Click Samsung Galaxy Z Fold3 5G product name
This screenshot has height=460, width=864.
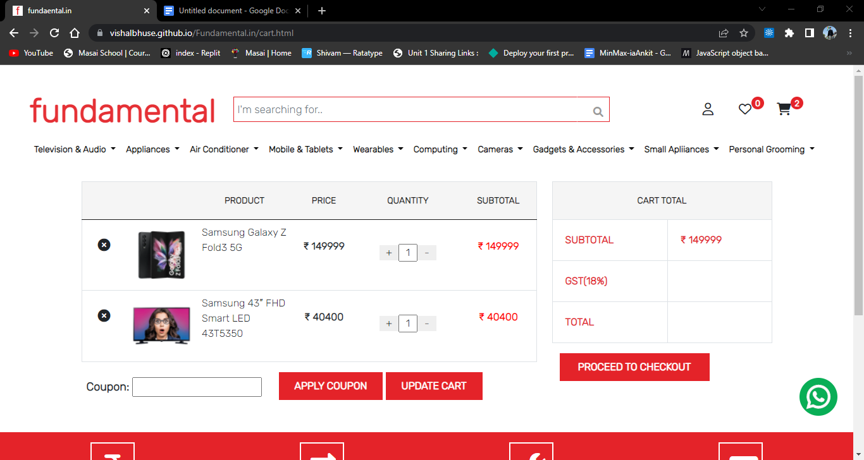(244, 240)
